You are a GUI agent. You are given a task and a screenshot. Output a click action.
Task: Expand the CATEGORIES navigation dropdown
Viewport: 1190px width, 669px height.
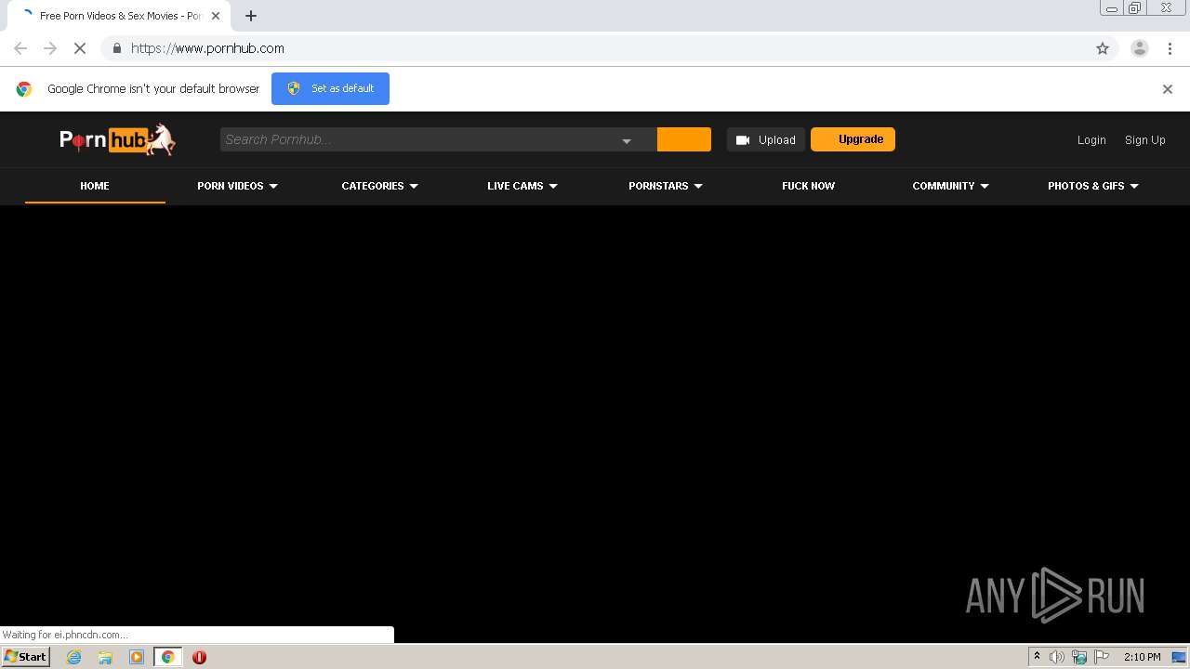(x=380, y=186)
